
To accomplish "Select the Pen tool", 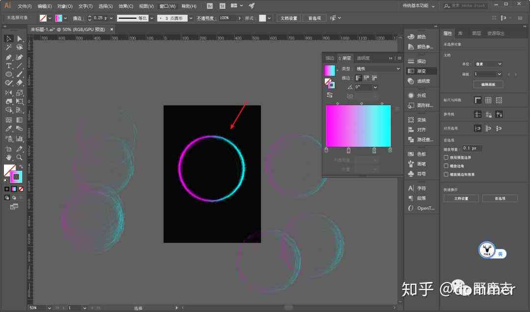I will (9, 57).
